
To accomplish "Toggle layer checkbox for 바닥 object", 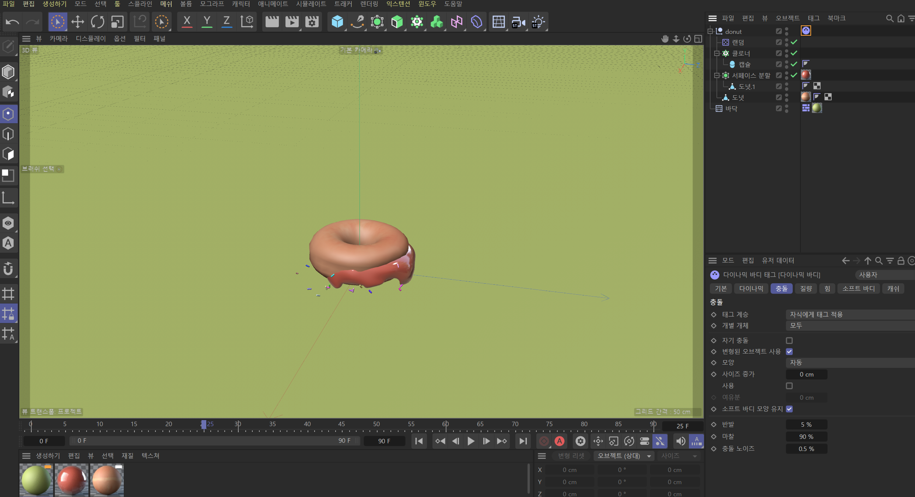I will point(778,109).
